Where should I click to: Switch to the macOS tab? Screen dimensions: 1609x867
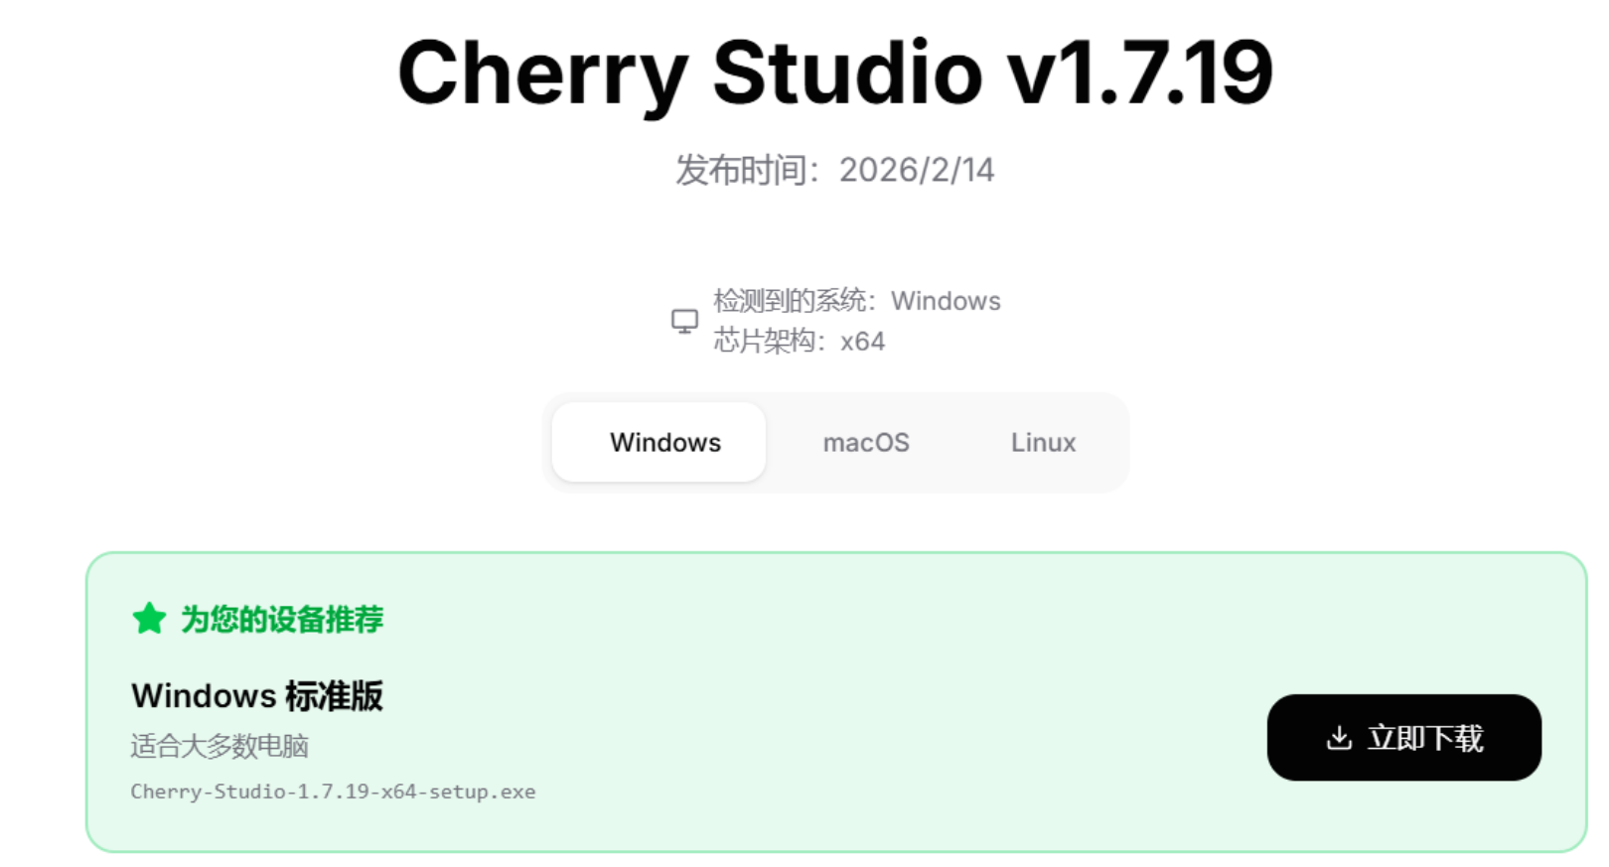(x=866, y=442)
